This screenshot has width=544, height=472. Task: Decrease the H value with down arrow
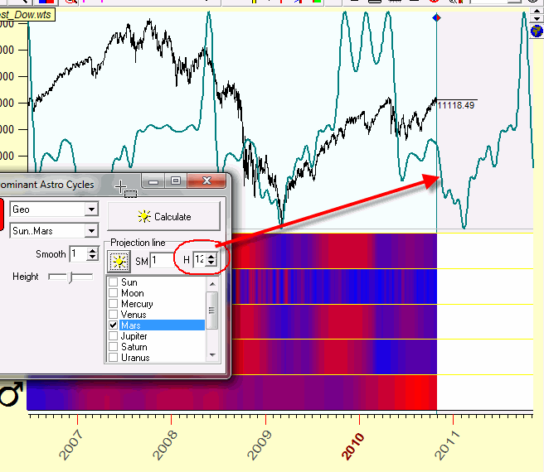[x=211, y=264]
